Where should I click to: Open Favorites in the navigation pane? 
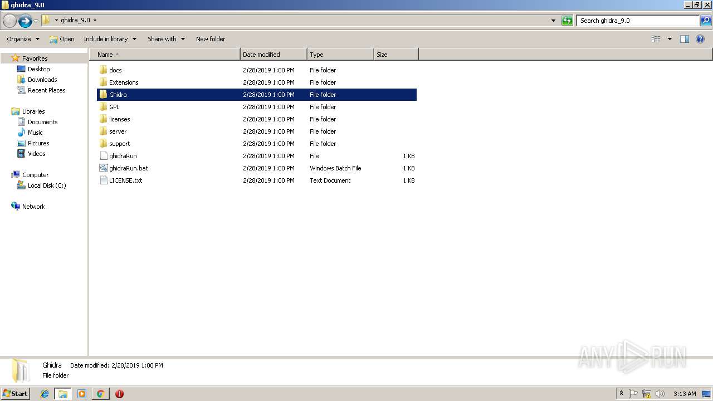35,58
